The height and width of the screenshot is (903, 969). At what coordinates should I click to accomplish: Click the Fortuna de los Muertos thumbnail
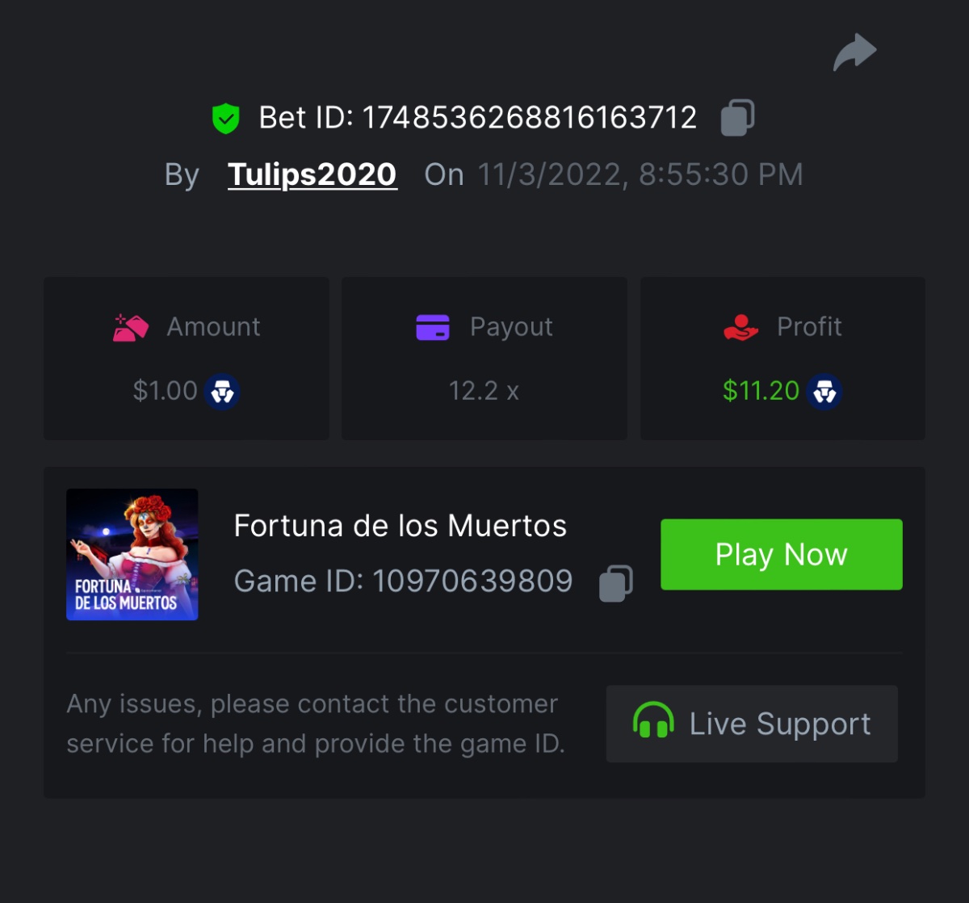point(132,554)
